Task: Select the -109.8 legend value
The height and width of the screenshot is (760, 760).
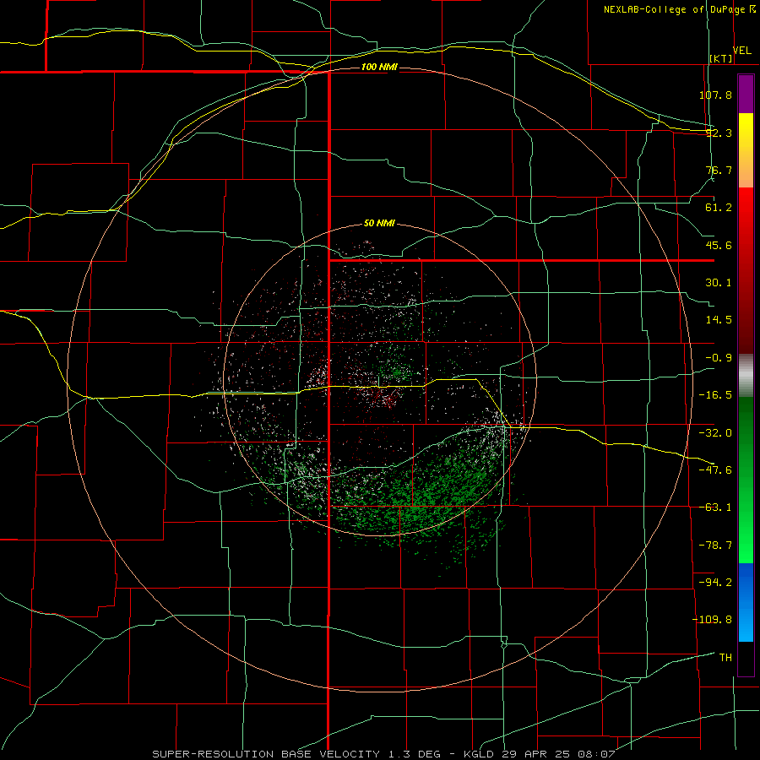Action: pyautogui.click(x=712, y=620)
